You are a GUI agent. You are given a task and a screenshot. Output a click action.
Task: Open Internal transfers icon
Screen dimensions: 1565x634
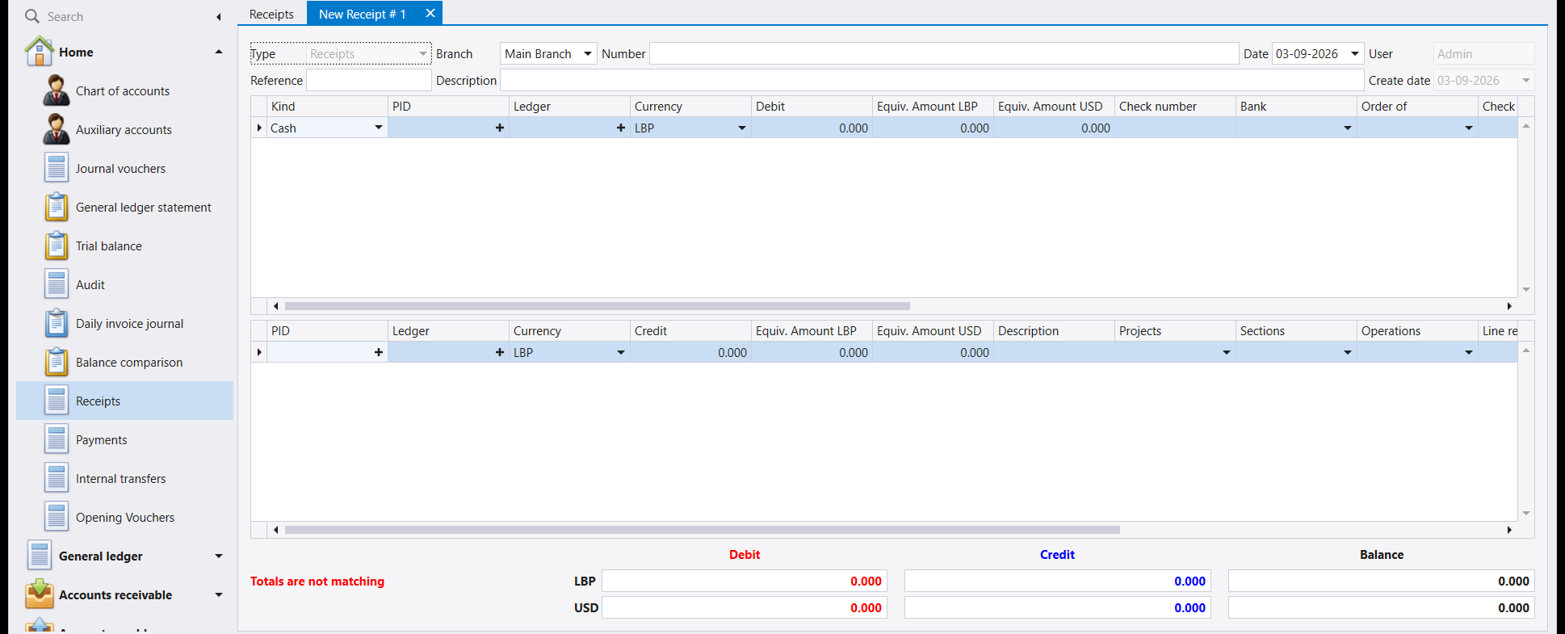(57, 478)
